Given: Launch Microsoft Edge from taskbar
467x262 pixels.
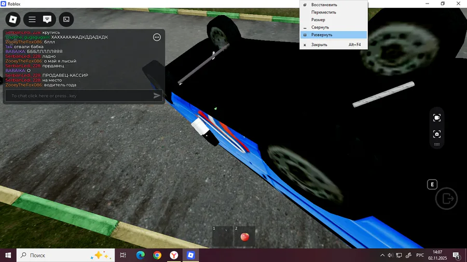Looking at the screenshot, I should [x=140, y=255].
